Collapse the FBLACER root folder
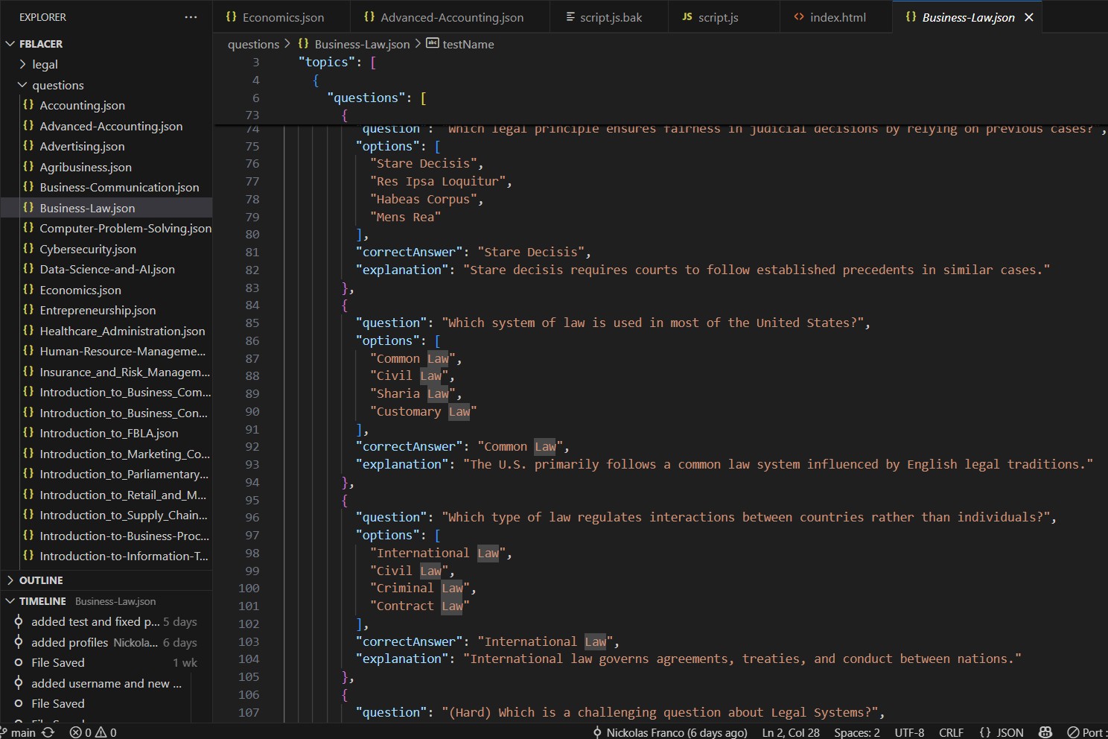The height and width of the screenshot is (739, 1108). (x=40, y=44)
